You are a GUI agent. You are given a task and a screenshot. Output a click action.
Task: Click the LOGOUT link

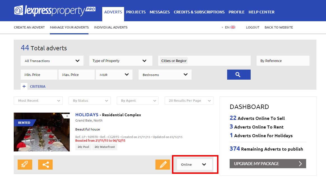253,27
